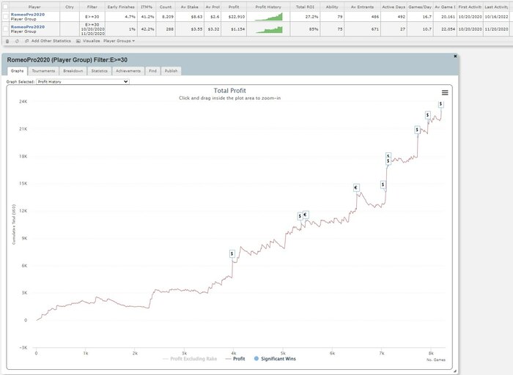Click the 8,209 count cell
Viewport: 513px width, 375px height.
tap(166, 17)
